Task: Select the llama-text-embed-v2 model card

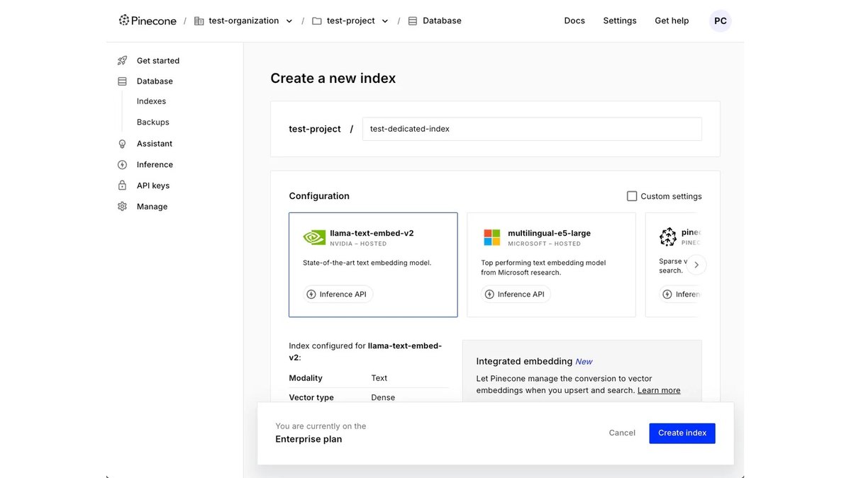Action: [373, 265]
